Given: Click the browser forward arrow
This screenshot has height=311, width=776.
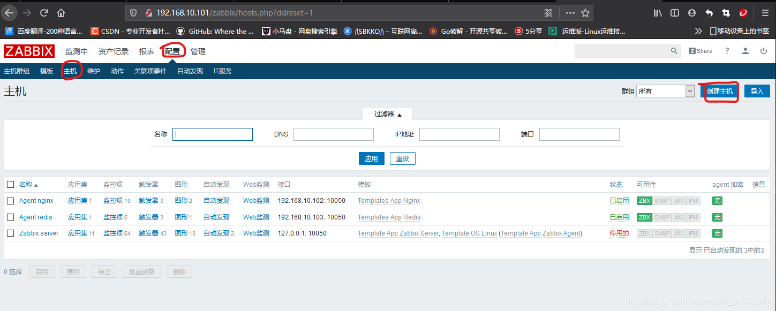Looking at the screenshot, I should tap(26, 12).
